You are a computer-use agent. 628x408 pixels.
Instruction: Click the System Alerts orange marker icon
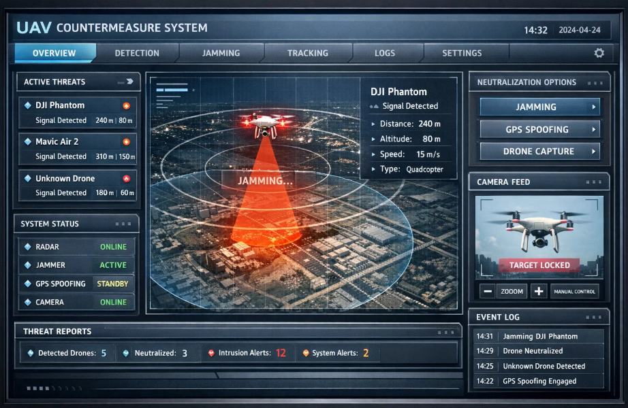coord(306,353)
